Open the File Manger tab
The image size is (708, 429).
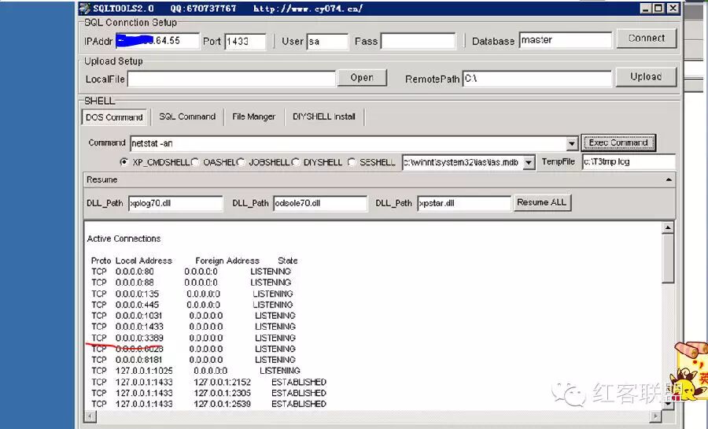tap(253, 116)
